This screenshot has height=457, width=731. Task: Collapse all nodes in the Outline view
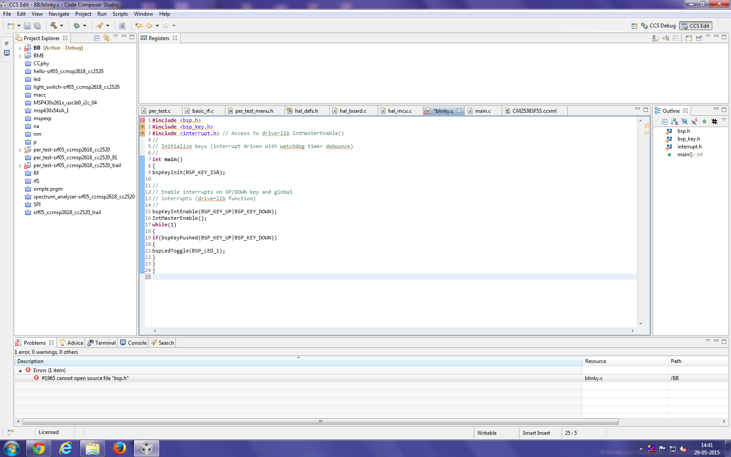coord(664,122)
